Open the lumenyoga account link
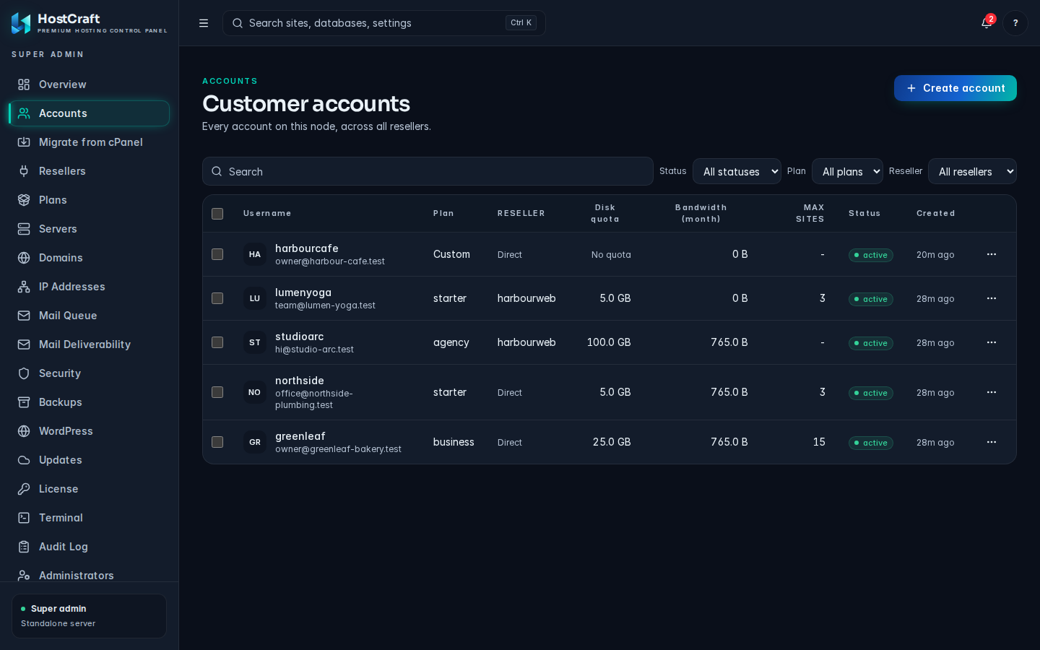The image size is (1040, 650). click(303, 292)
